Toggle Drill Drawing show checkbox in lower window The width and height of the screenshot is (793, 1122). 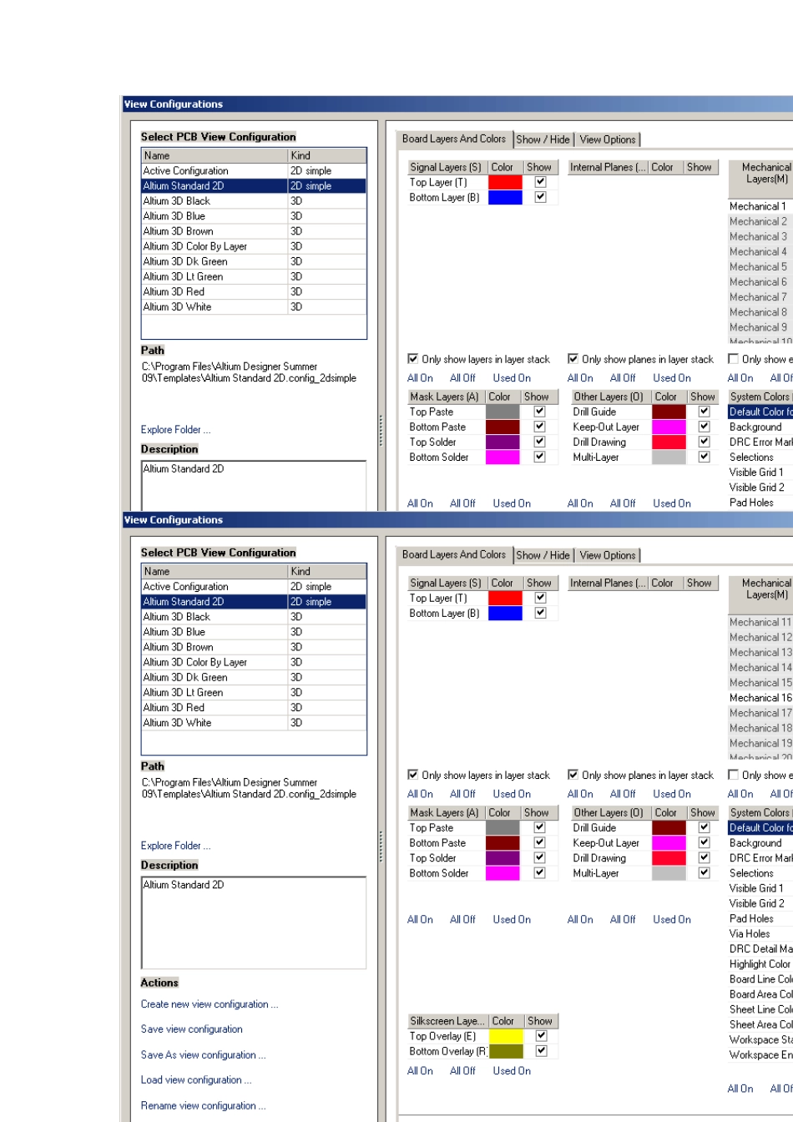[x=704, y=857]
